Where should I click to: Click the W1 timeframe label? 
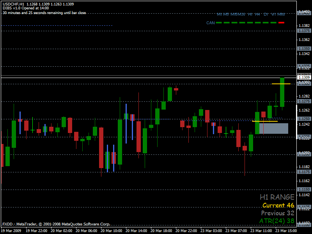[274, 14]
